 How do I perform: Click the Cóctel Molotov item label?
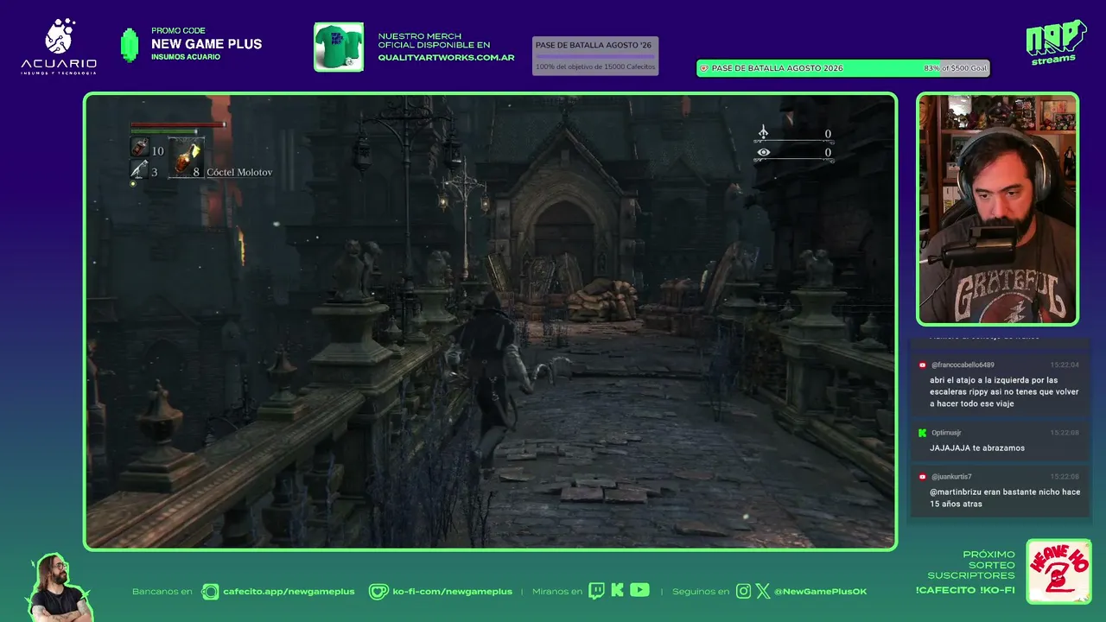pos(239,172)
